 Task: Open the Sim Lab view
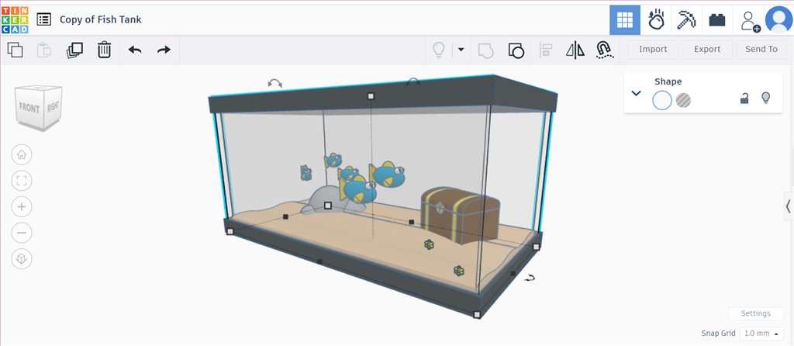click(656, 20)
